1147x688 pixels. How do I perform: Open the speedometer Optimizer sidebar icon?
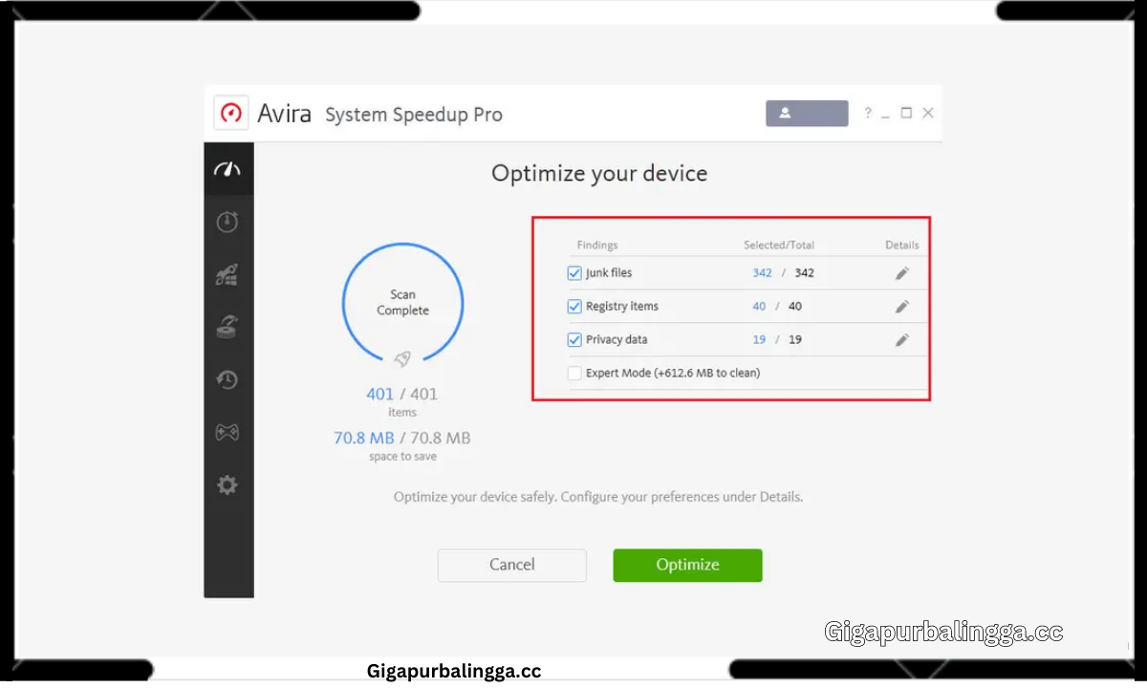click(227, 169)
